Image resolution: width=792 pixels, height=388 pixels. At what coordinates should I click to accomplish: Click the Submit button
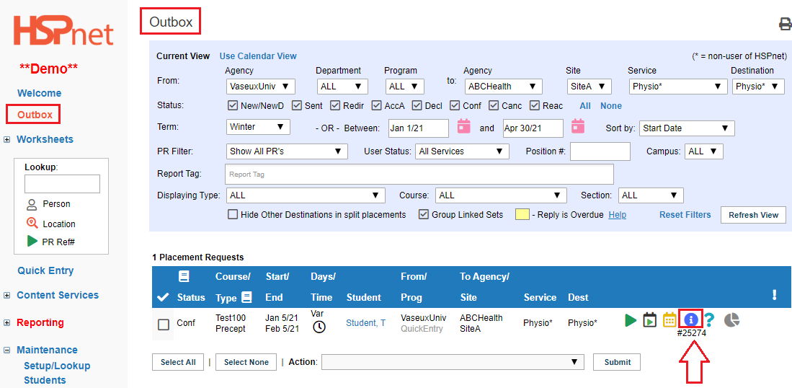(x=617, y=362)
